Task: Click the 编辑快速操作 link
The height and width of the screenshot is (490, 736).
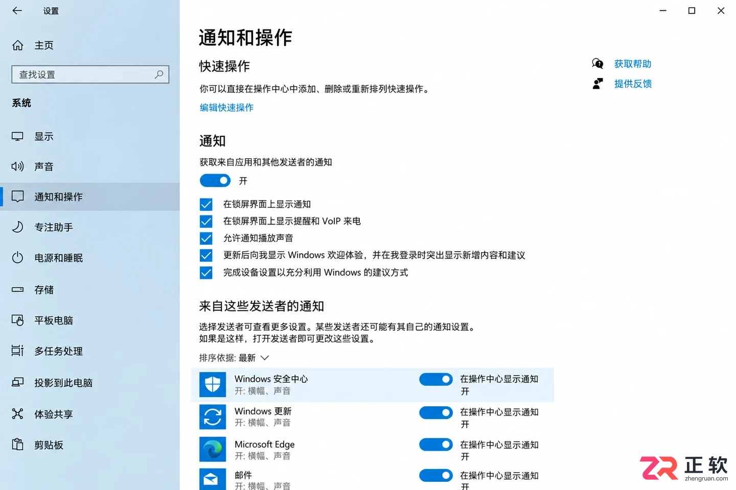Action: 226,108
